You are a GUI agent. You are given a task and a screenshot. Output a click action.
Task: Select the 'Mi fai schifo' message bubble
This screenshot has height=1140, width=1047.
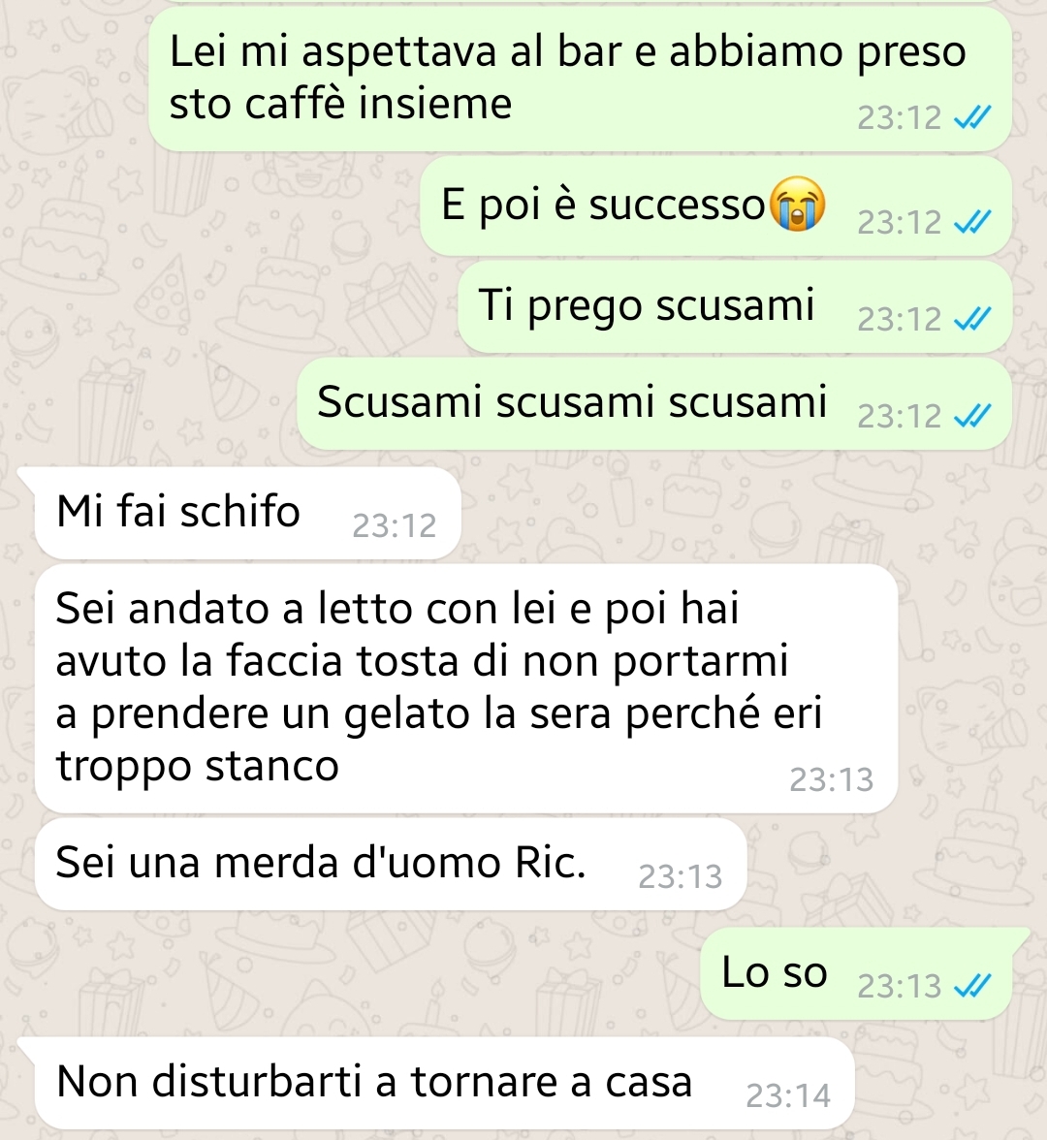(248, 514)
